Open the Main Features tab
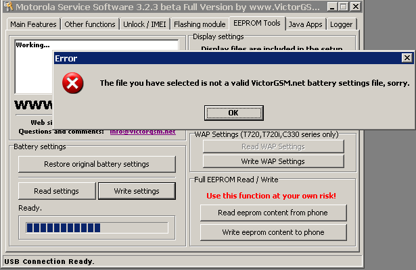This screenshot has height=270, width=416. click(33, 24)
